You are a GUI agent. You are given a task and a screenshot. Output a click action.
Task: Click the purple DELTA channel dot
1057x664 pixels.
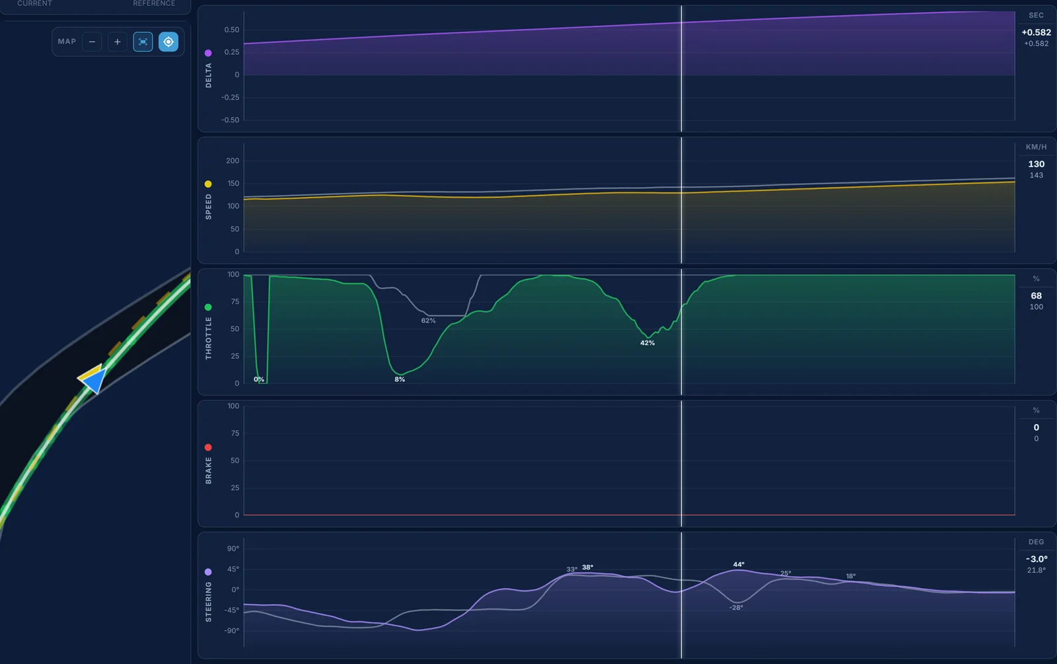click(208, 53)
